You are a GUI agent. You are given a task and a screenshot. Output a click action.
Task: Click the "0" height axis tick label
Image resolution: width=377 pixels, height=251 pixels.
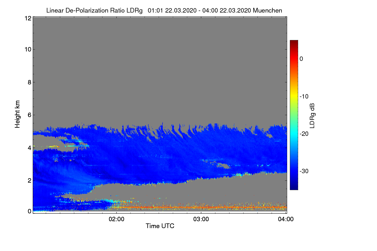point(29,211)
